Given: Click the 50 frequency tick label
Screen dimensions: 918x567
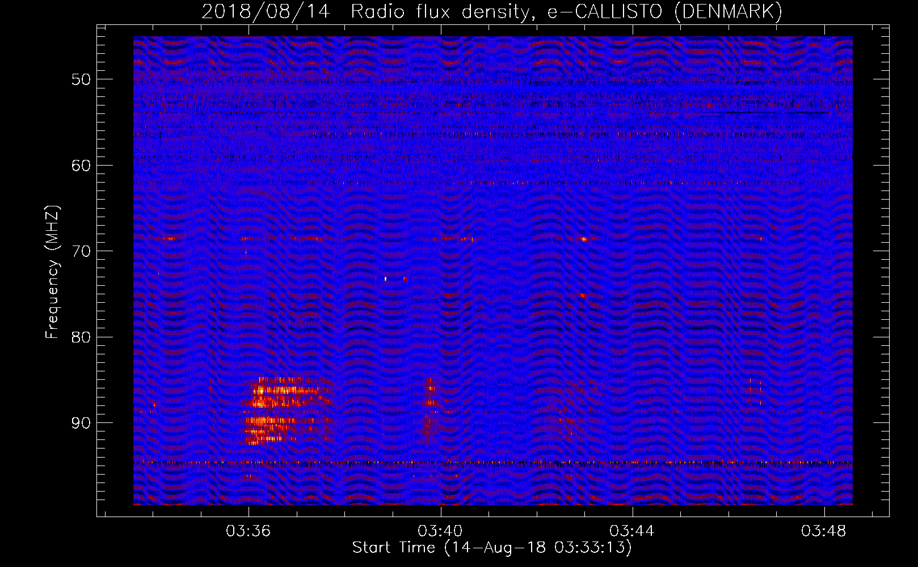Looking at the screenshot, I should click(x=81, y=79).
